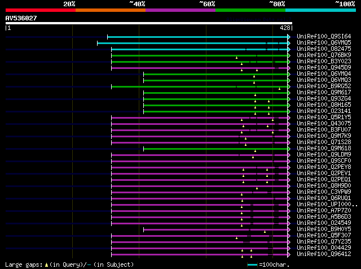
Task: Open the UniRef100_Q6VMQ5 hit label
Action: pyautogui.click(x=324, y=43)
